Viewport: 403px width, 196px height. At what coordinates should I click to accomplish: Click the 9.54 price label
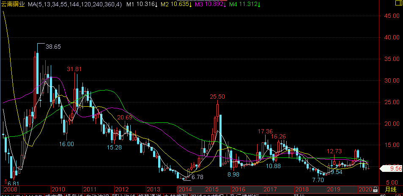337,172
